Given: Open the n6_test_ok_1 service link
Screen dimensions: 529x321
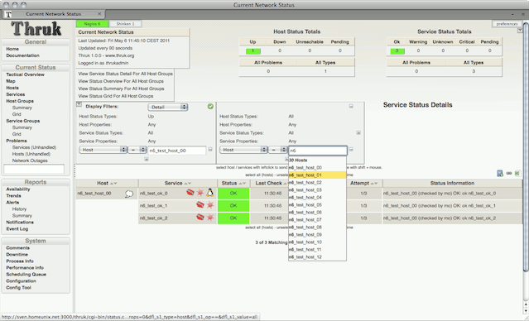Looking at the screenshot, I should pyautogui.click(x=153, y=206).
